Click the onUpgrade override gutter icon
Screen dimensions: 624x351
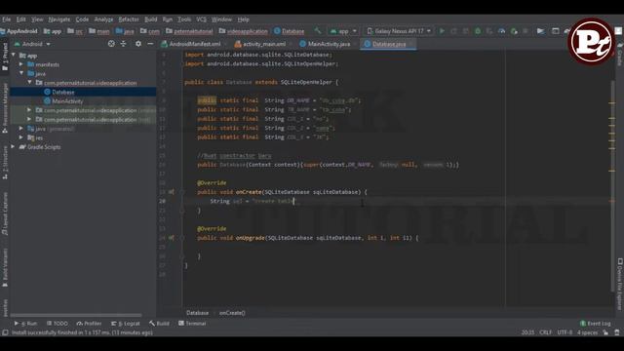click(172, 238)
